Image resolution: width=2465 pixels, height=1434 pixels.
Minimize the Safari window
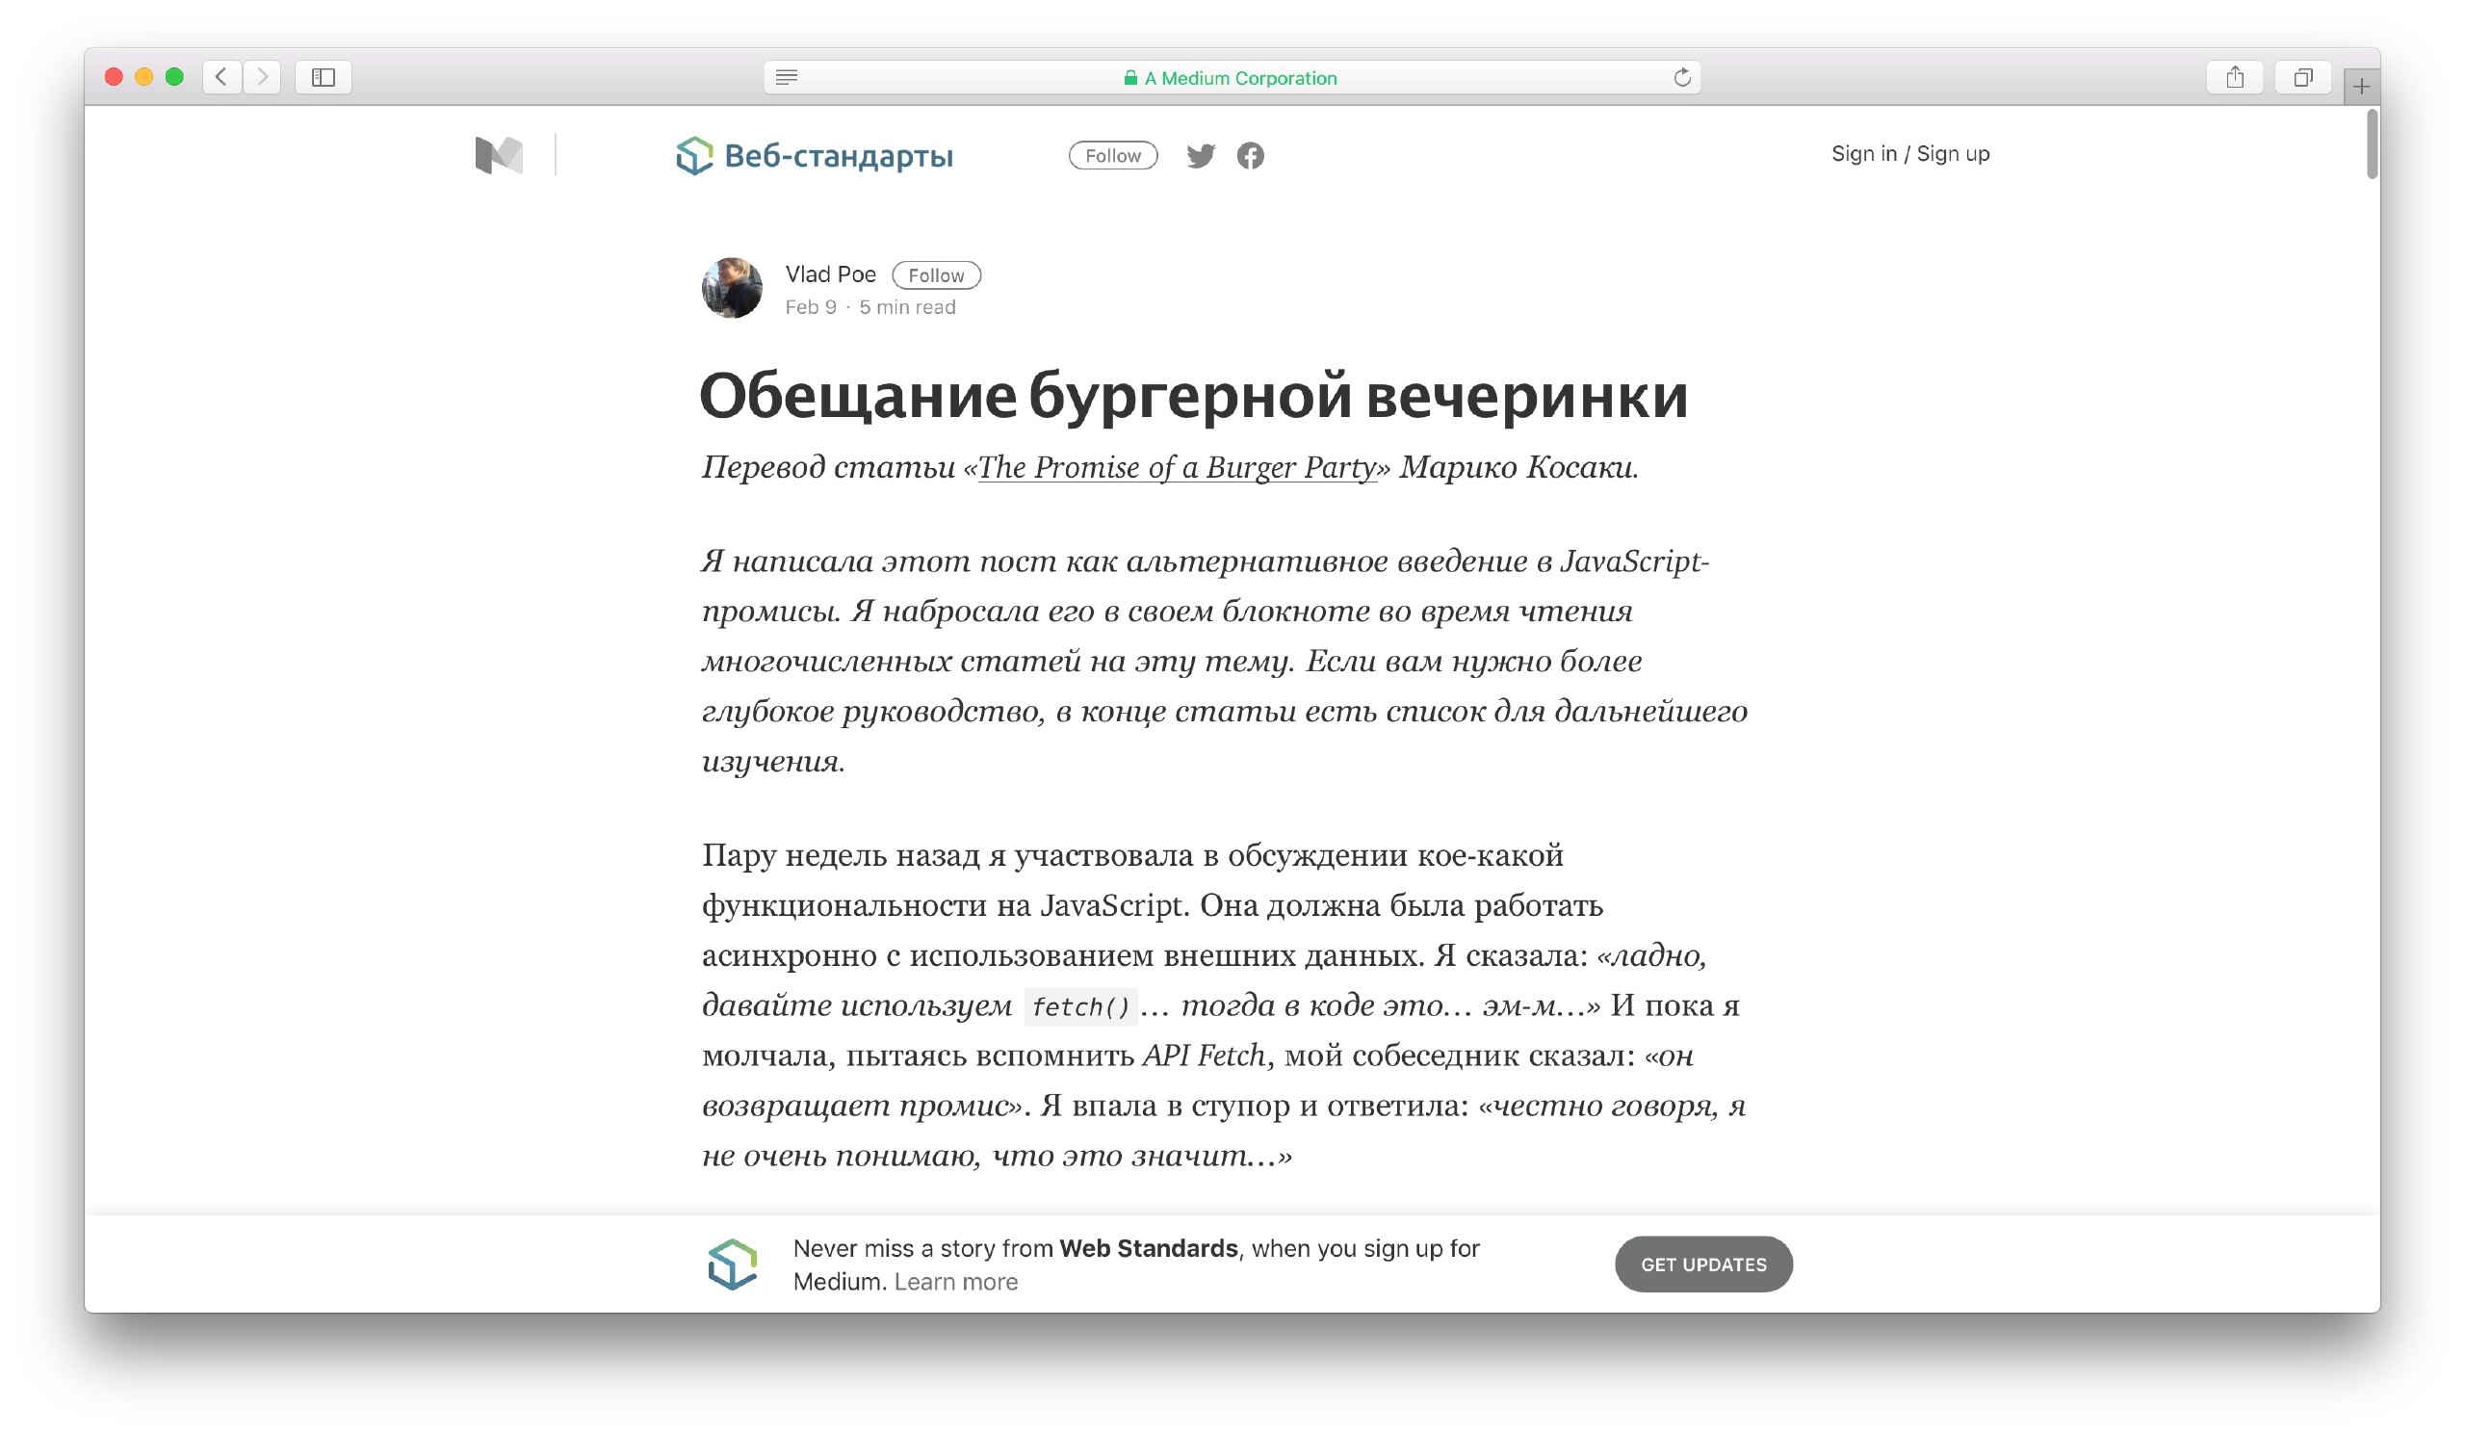pyautogui.click(x=143, y=77)
